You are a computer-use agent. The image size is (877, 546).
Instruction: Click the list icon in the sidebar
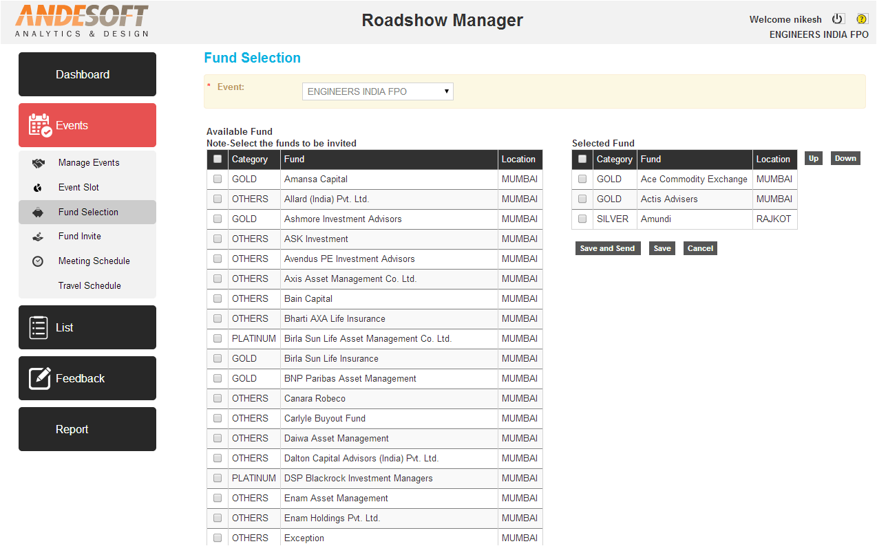click(x=40, y=327)
